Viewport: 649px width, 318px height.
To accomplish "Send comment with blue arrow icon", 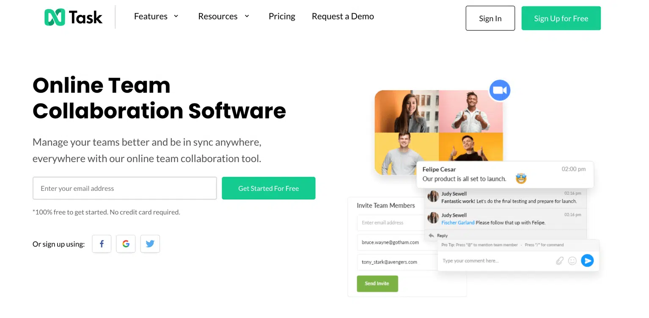I will click(x=587, y=261).
